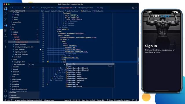Open the Manage gear icon

[5, 96]
